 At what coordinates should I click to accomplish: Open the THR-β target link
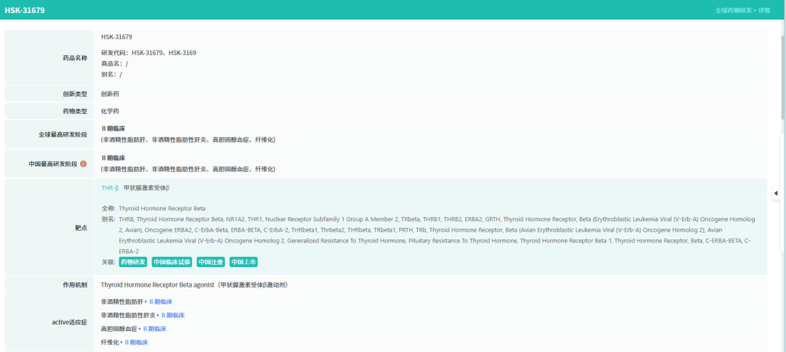click(110, 188)
